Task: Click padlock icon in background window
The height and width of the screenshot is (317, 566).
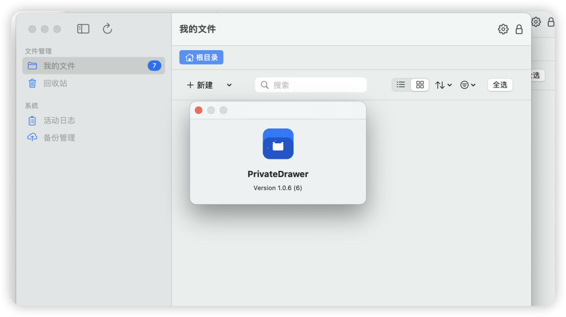Action: pos(551,22)
